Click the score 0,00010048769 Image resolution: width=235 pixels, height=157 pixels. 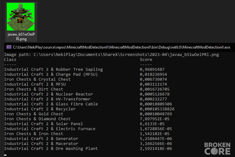click(156, 114)
